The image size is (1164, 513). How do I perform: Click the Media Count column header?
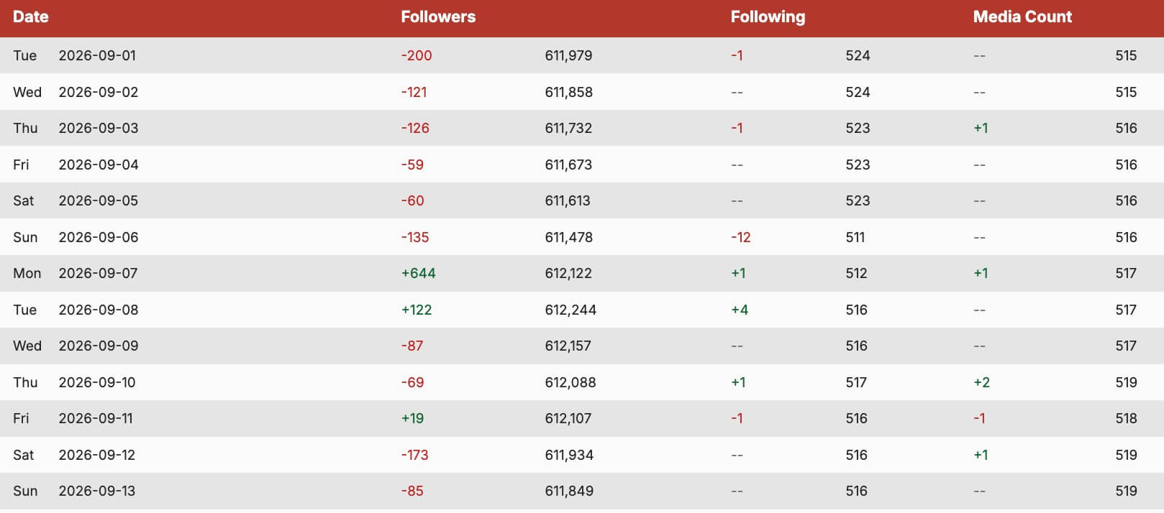coord(1022,17)
